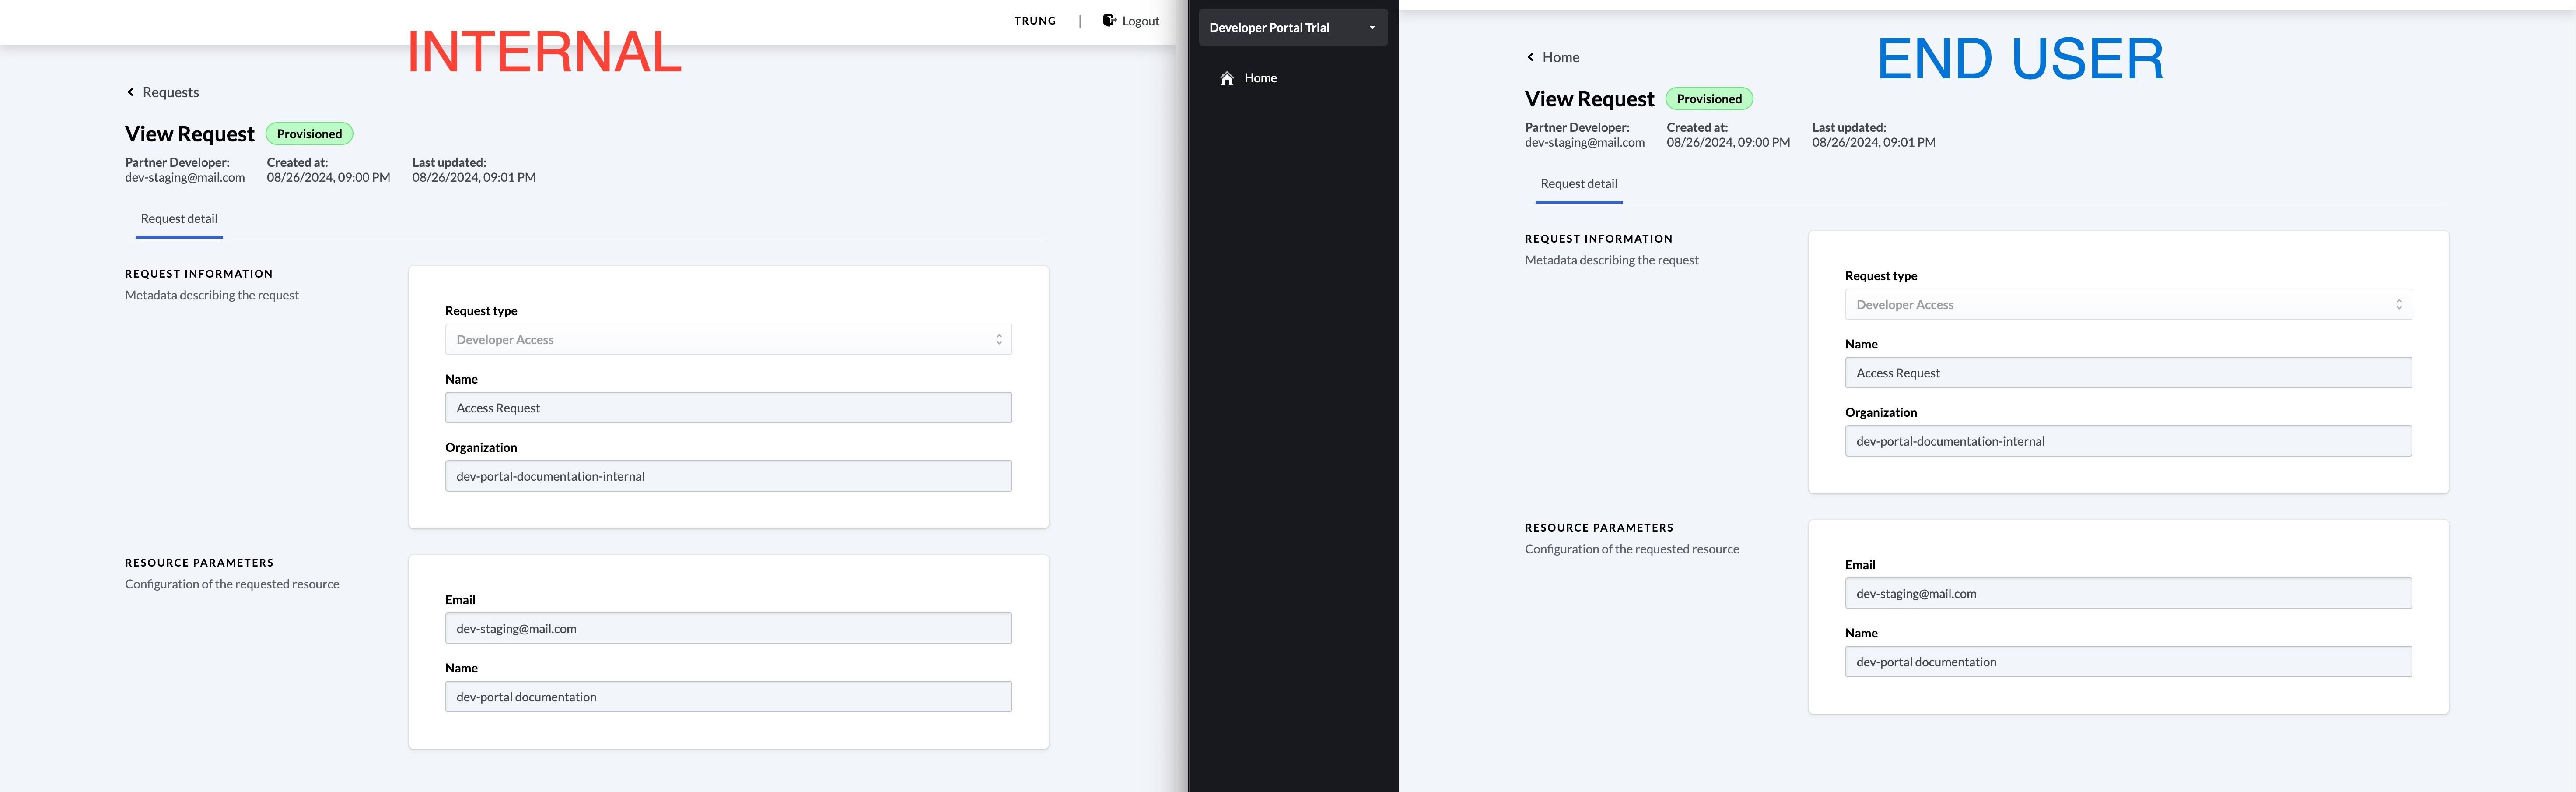2576x792 pixels.
Task: Switch to the Request detail tab in internal view
Action: pos(178,218)
